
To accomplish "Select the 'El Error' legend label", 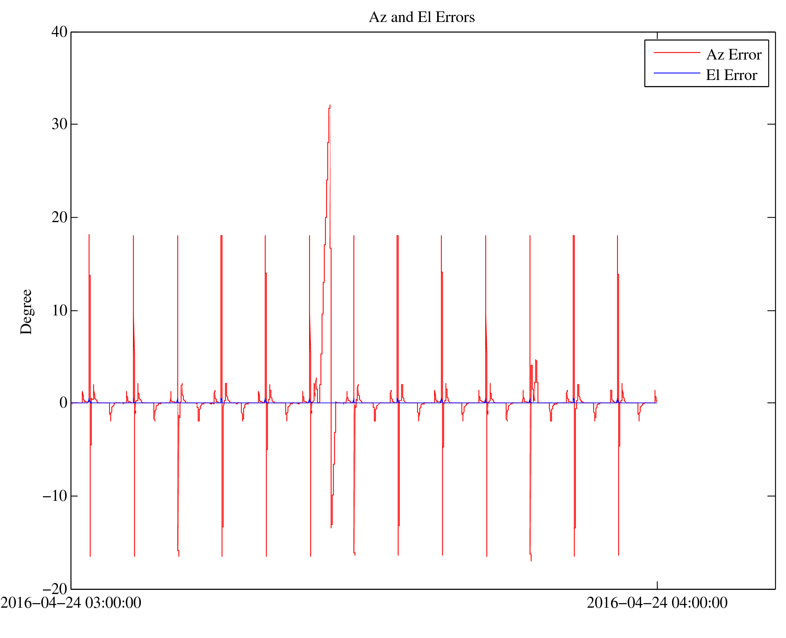I will click(731, 75).
